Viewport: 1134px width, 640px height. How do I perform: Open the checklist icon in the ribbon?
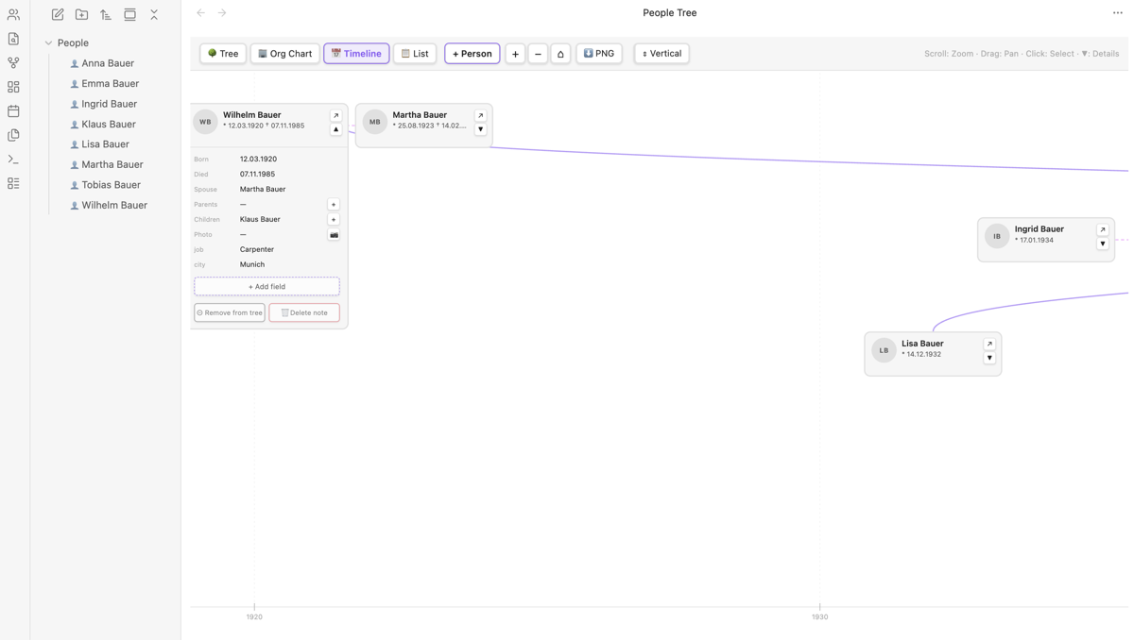(x=13, y=183)
